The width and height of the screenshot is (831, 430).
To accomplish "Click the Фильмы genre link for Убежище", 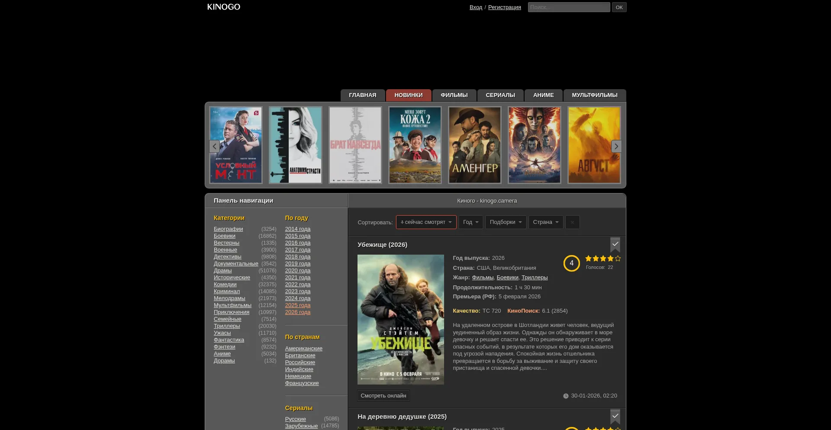I will [x=483, y=278].
